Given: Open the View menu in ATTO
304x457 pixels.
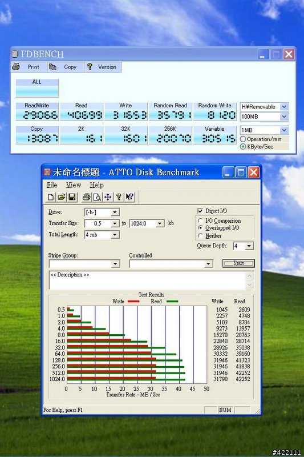Looking at the screenshot, I should coord(74,185).
